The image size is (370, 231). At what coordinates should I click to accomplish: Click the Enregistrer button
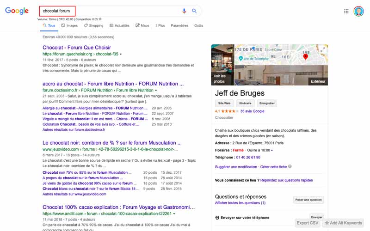point(267,103)
